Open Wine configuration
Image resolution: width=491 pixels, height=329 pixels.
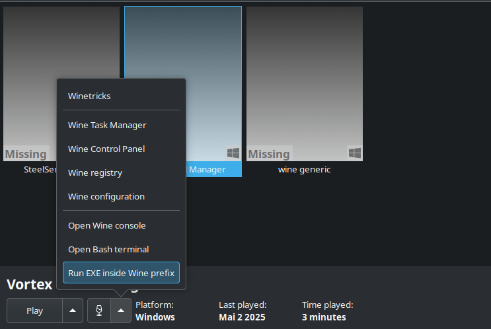pyautogui.click(x=121, y=197)
